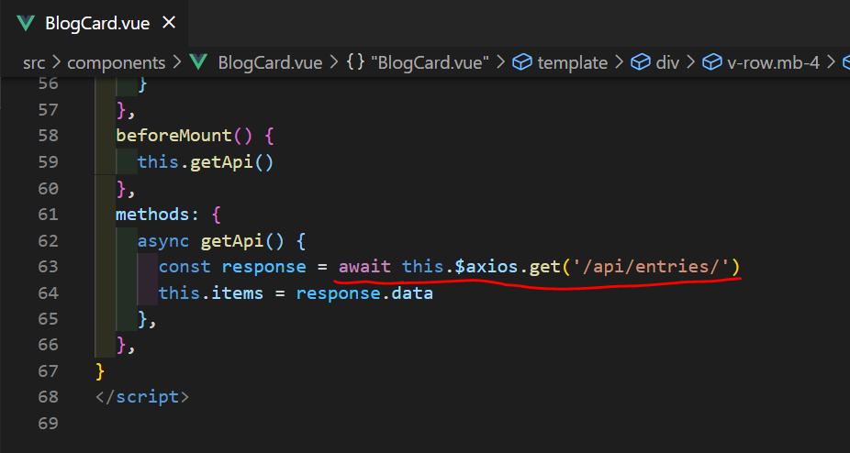Image resolution: width=850 pixels, height=453 pixels.
Task: Open the "BlogCard.vue" braces symbol breadcrumb
Action: (430, 63)
